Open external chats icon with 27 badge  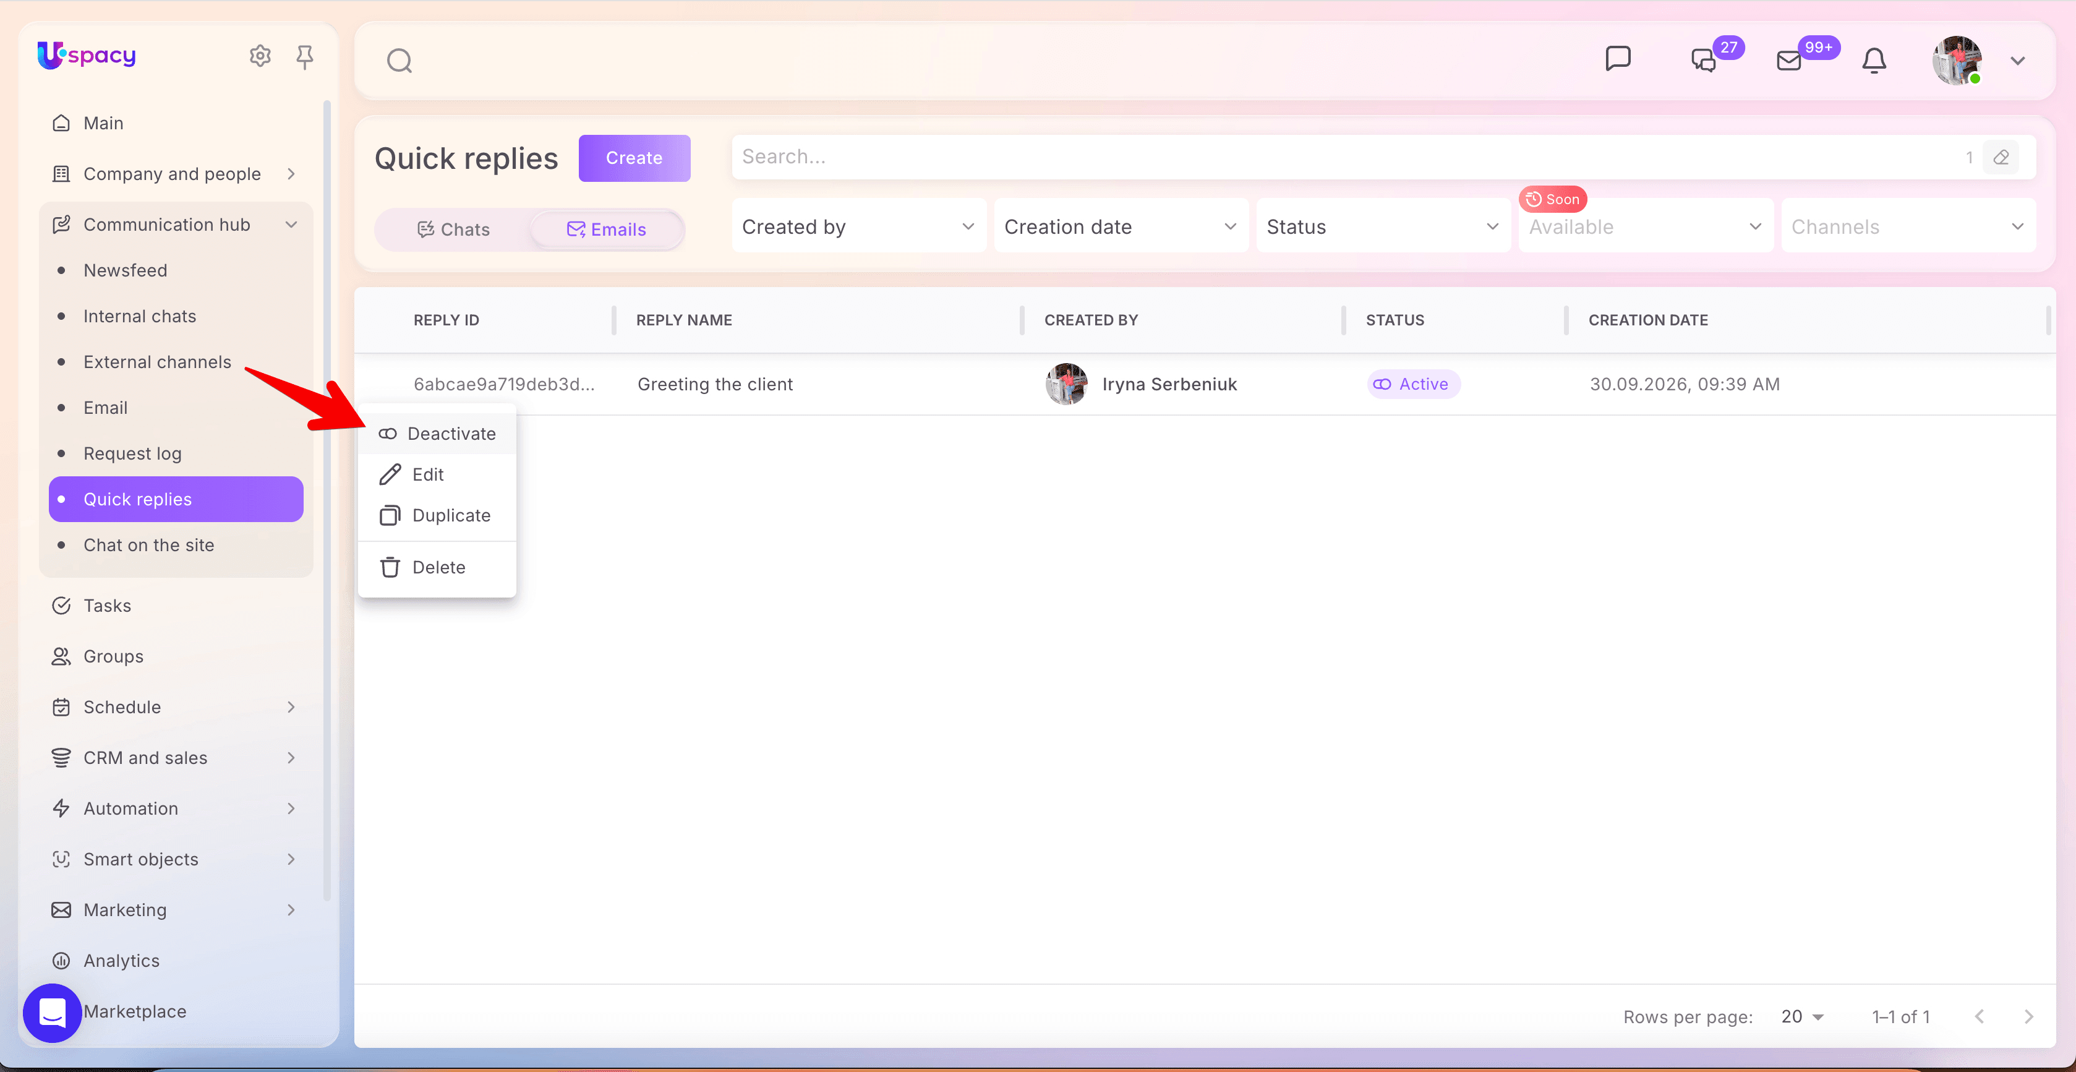point(1703,61)
